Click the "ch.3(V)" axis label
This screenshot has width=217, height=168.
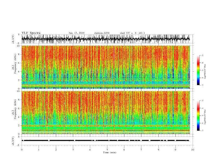point(13,141)
